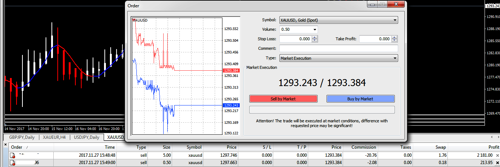Image resolution: width=500 pixels, height=167 pixels.
Task: Click the Stop Loss value field
Action: (295, 39)
